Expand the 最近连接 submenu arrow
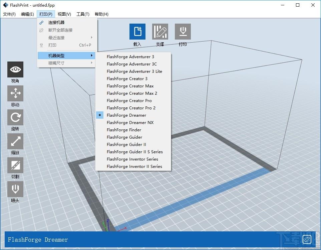 pos(92,38)
